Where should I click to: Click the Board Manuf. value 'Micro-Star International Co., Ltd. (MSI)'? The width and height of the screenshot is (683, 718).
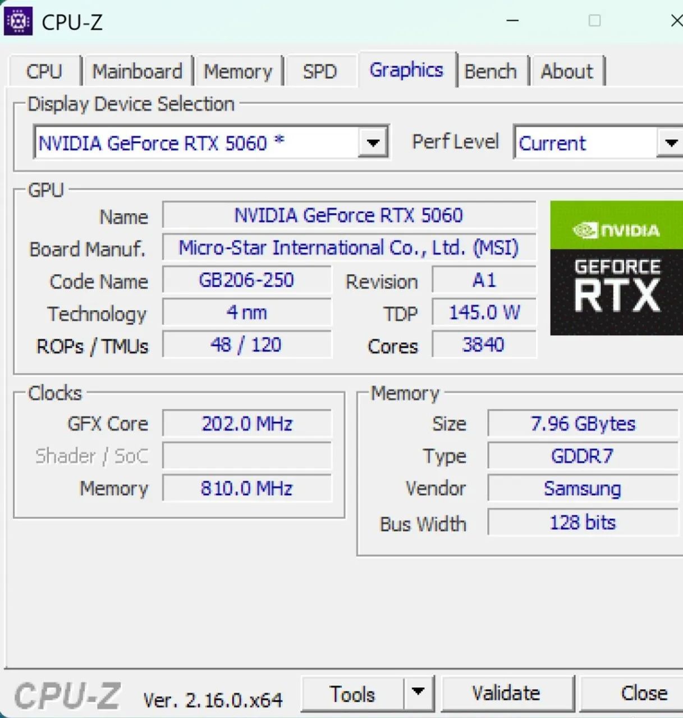click(349, 247)
